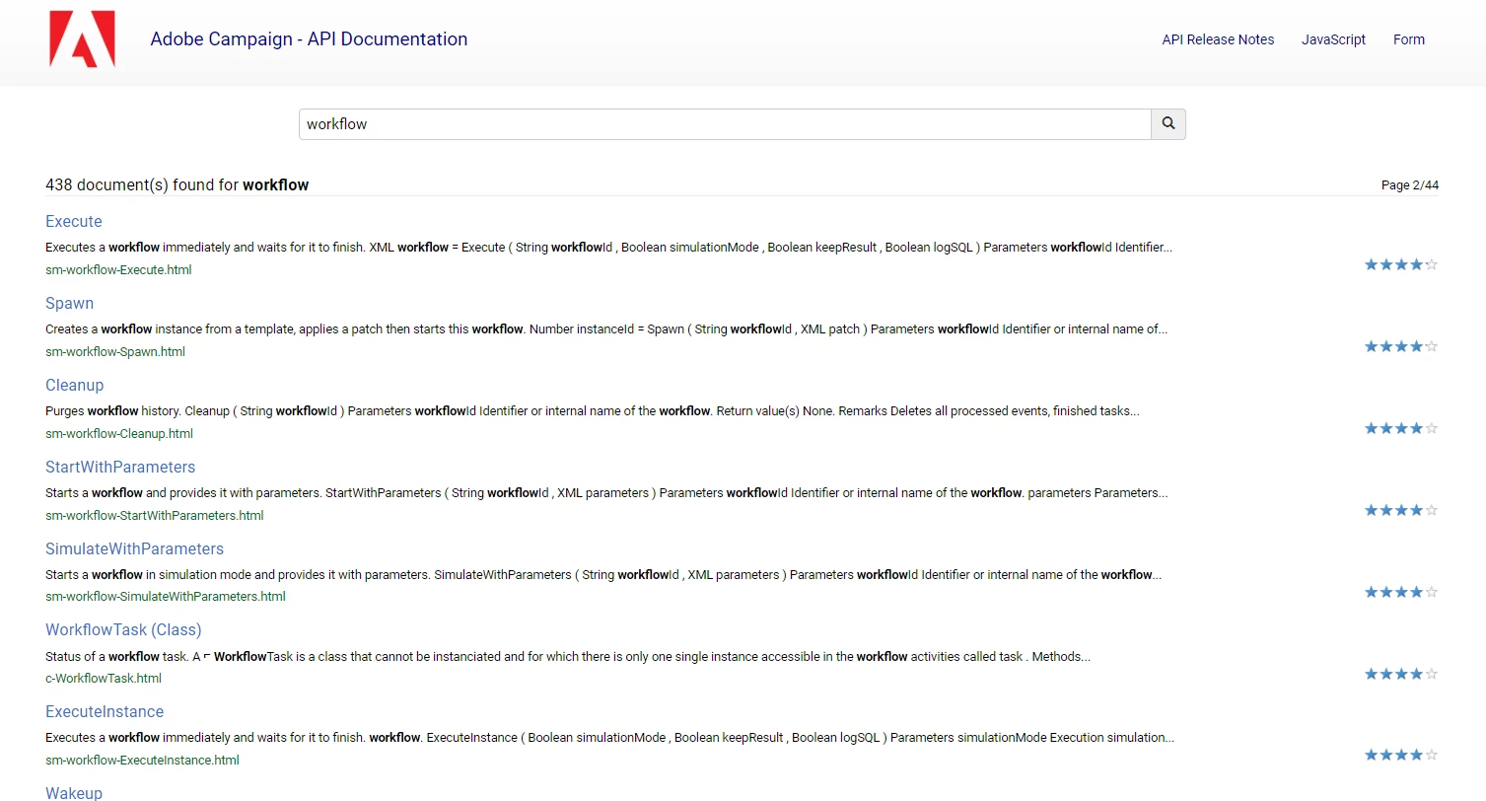Click sm-workflow-StartWithParameters.html file path
1486x801 pixels.
pyautogui.click(x=155, y=515)
